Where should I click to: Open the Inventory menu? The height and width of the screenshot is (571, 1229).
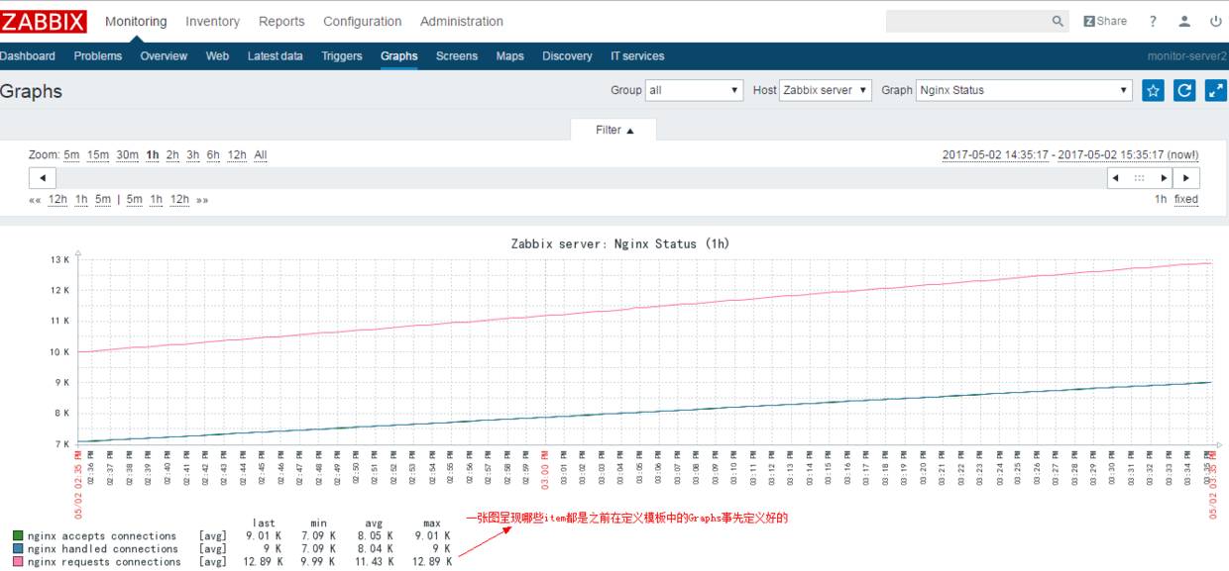[212, 21]
